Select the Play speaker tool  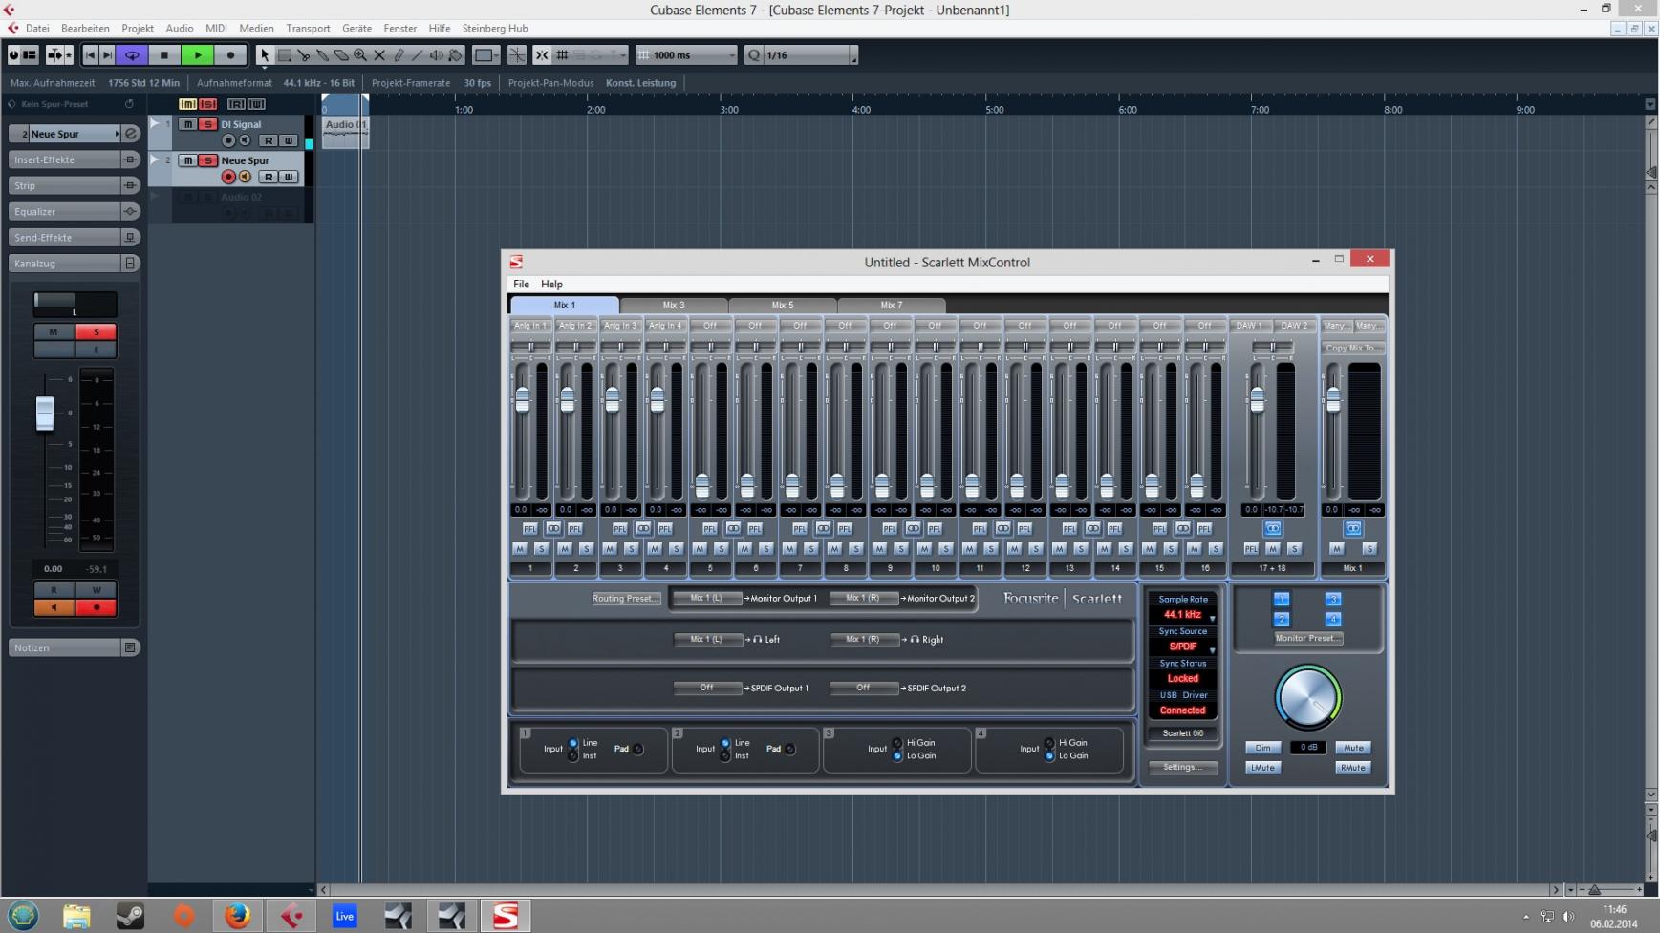click(x=437, y=55)
